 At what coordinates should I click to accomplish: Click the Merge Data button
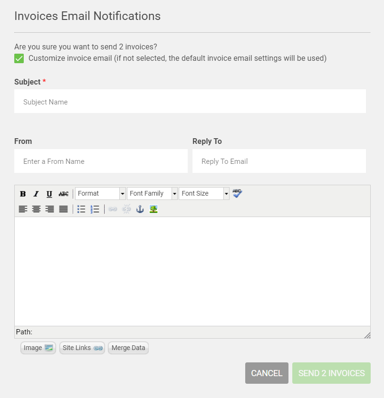[x=128, y=348]
